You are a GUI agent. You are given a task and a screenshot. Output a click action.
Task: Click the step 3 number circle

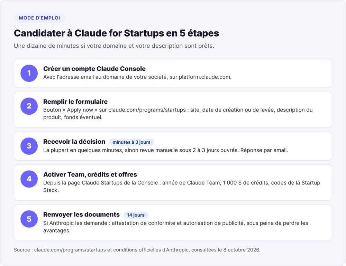click(29, 146)
